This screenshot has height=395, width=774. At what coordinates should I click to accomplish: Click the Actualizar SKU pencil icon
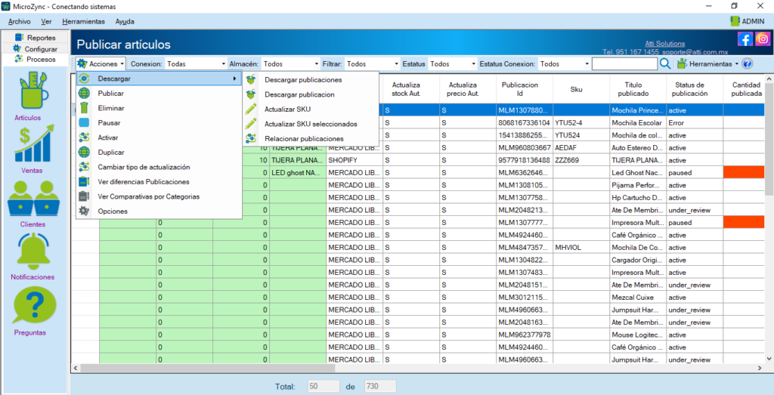[251, 109]
